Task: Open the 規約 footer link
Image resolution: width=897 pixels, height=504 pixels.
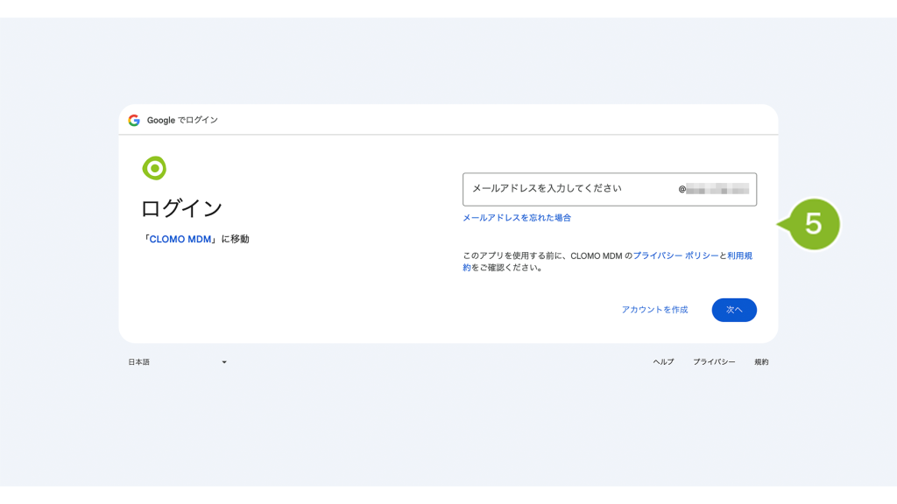Action: (761, 362)
